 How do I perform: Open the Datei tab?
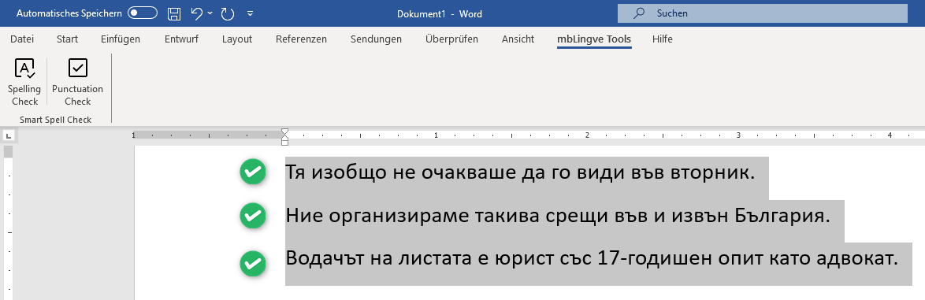point(22,39)
